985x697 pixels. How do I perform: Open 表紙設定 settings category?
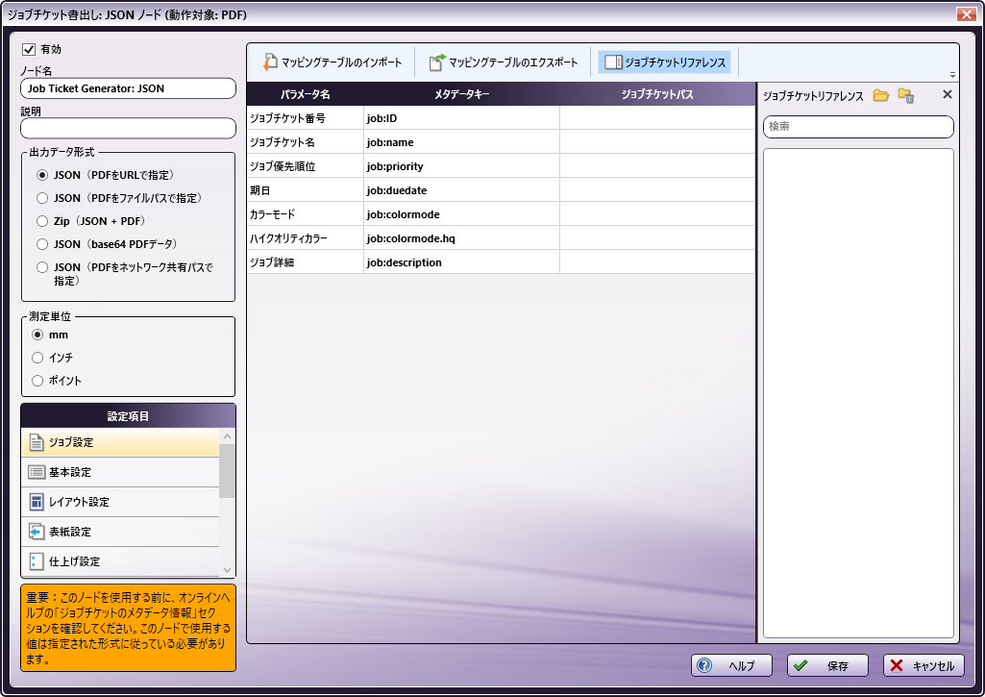[120, 531]
